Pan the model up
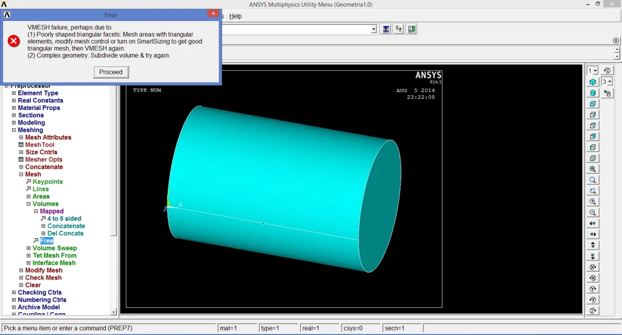 [x=593, y=245]
